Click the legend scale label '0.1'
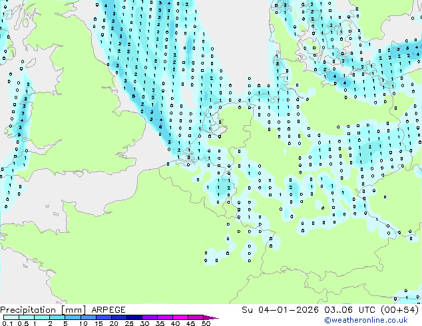Image resolution: width=422 pixels, height=326 pixels. pyautogui.click(x=7, y=323)
